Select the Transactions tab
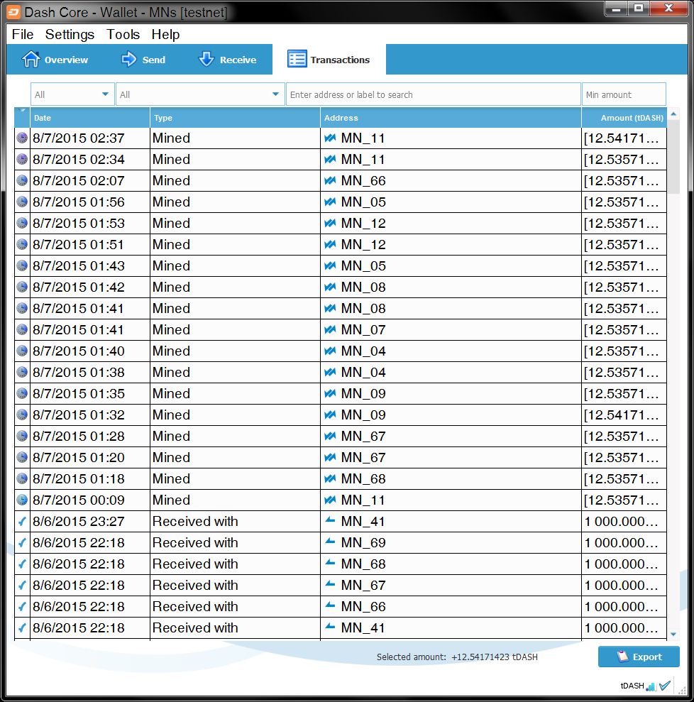 329,59
